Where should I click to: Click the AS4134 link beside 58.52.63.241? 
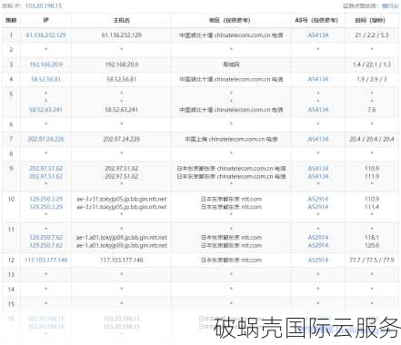(318, 110)
